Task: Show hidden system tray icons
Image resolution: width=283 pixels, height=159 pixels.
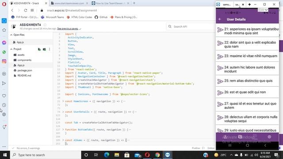Action: [x=231, y=155]
